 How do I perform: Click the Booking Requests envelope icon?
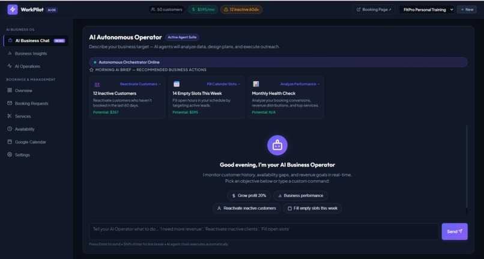[x=10, y=103]
